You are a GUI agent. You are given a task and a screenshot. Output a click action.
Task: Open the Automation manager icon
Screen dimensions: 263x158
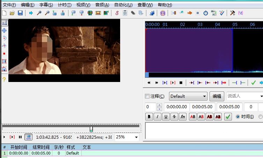coord(152,13)
